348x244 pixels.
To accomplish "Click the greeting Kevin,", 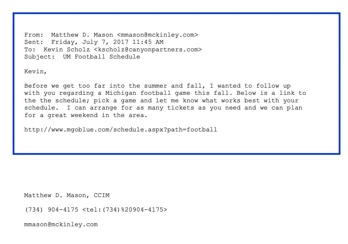I will click(35, 71).
